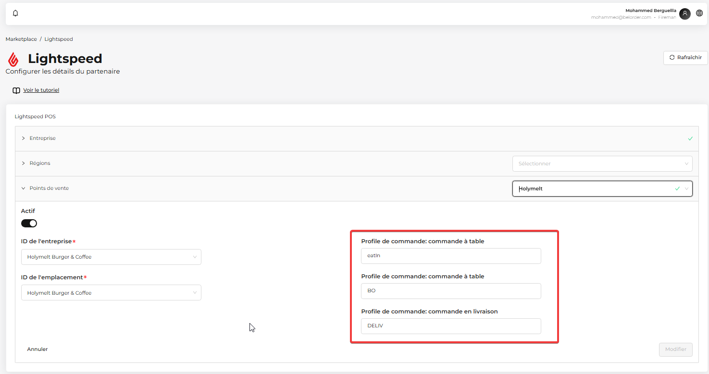Screen dimensions: 709x374
Task: Click the DELIV delivery profile field
Action: click(x=451, y=326)
